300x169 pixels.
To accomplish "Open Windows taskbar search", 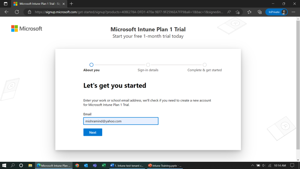I will point(13,165).
